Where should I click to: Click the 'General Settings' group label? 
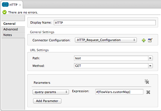pyautogui.click(x=42, y=32)
